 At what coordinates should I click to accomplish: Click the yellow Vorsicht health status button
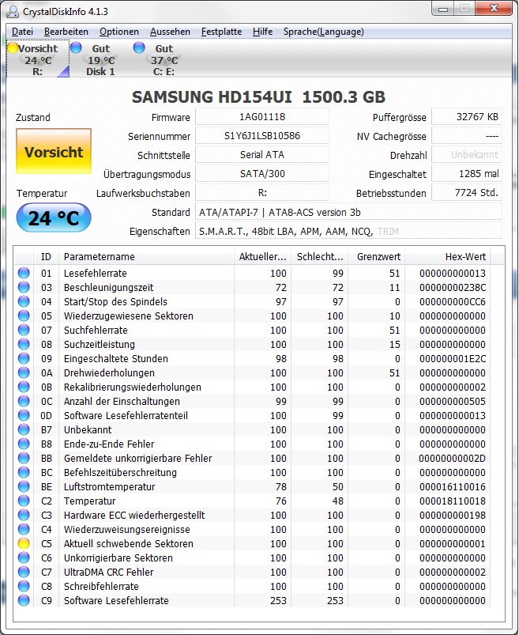tap(54, 152)
